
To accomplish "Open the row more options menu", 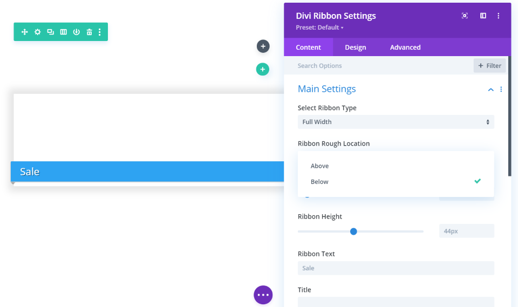I will click(x=100, y=32).
